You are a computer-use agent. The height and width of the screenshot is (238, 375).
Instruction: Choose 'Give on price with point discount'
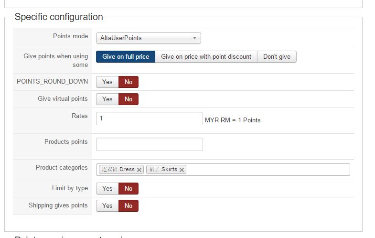[x=206, y=57]
